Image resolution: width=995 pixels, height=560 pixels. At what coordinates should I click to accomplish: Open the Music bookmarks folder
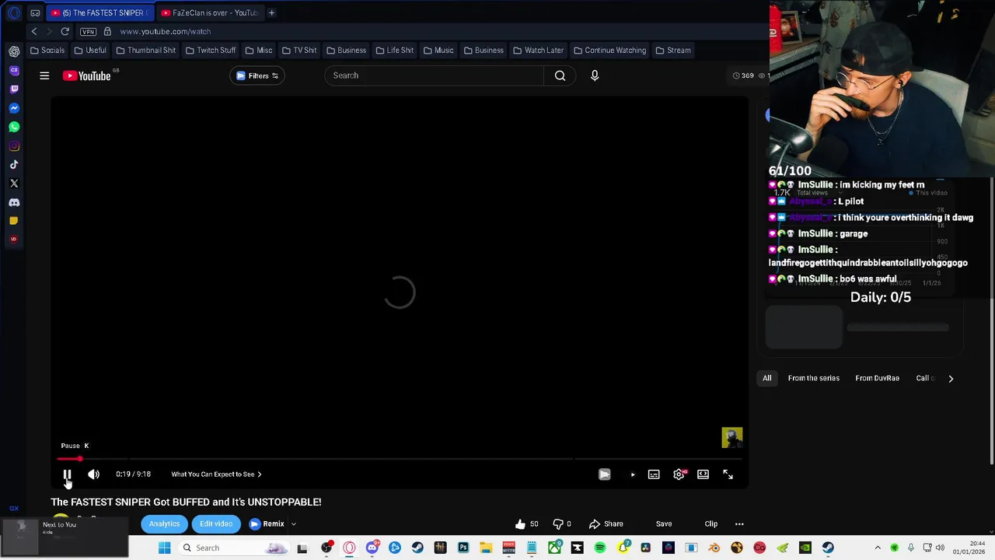[x=438, y=51]
